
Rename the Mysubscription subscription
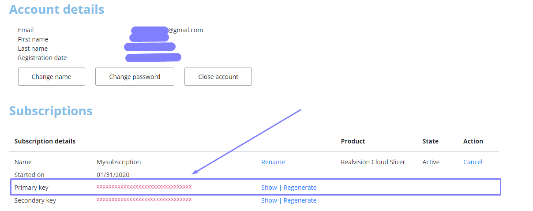(x=273, y=162)
